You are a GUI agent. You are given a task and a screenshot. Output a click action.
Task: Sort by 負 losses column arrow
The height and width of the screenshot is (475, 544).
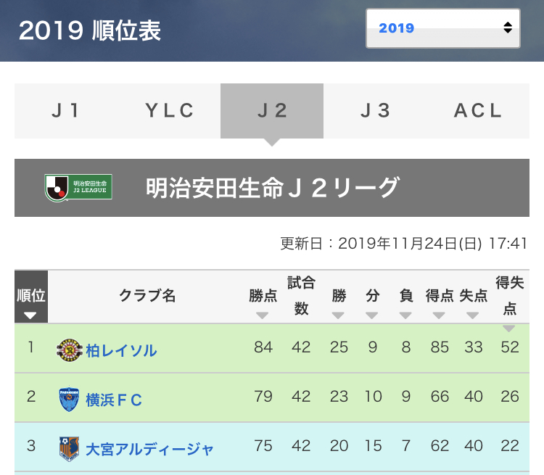tap(406, 315)
